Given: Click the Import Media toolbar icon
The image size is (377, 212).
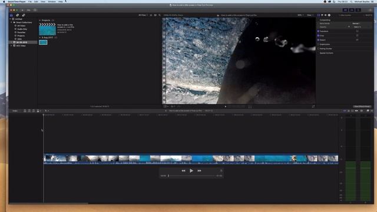Looking at the screenshot, I should tap(22, 10).
